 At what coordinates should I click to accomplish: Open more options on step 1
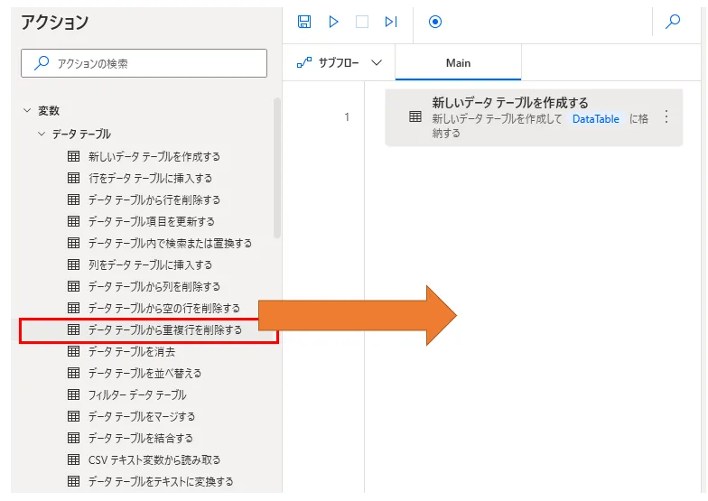click(666, 116)
